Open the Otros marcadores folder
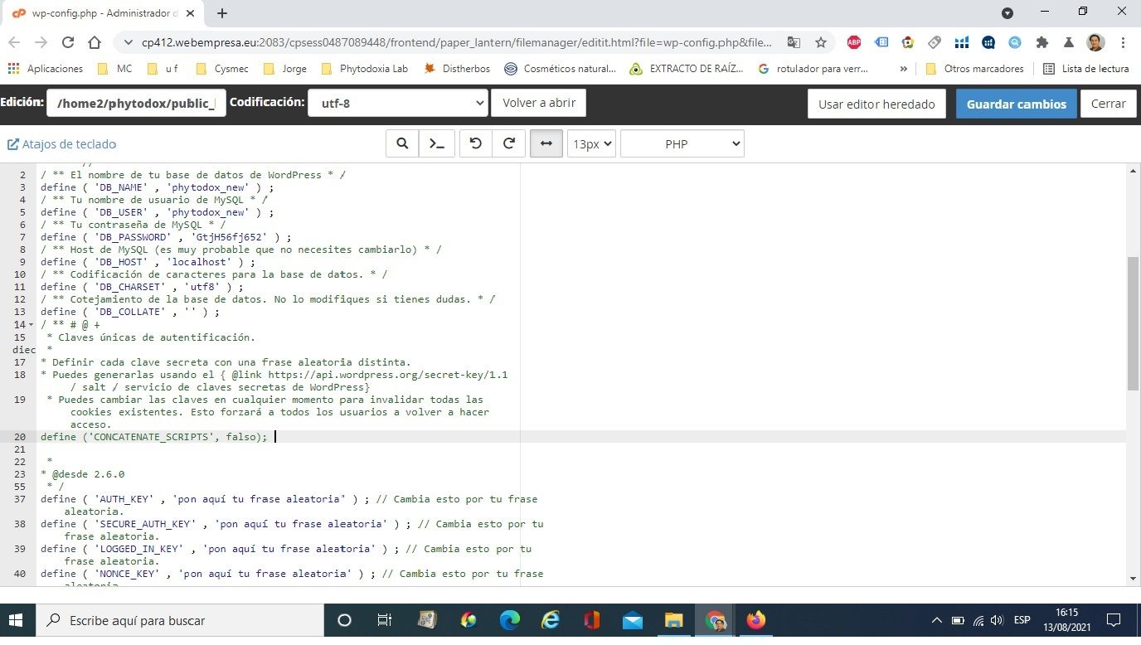 974,69
